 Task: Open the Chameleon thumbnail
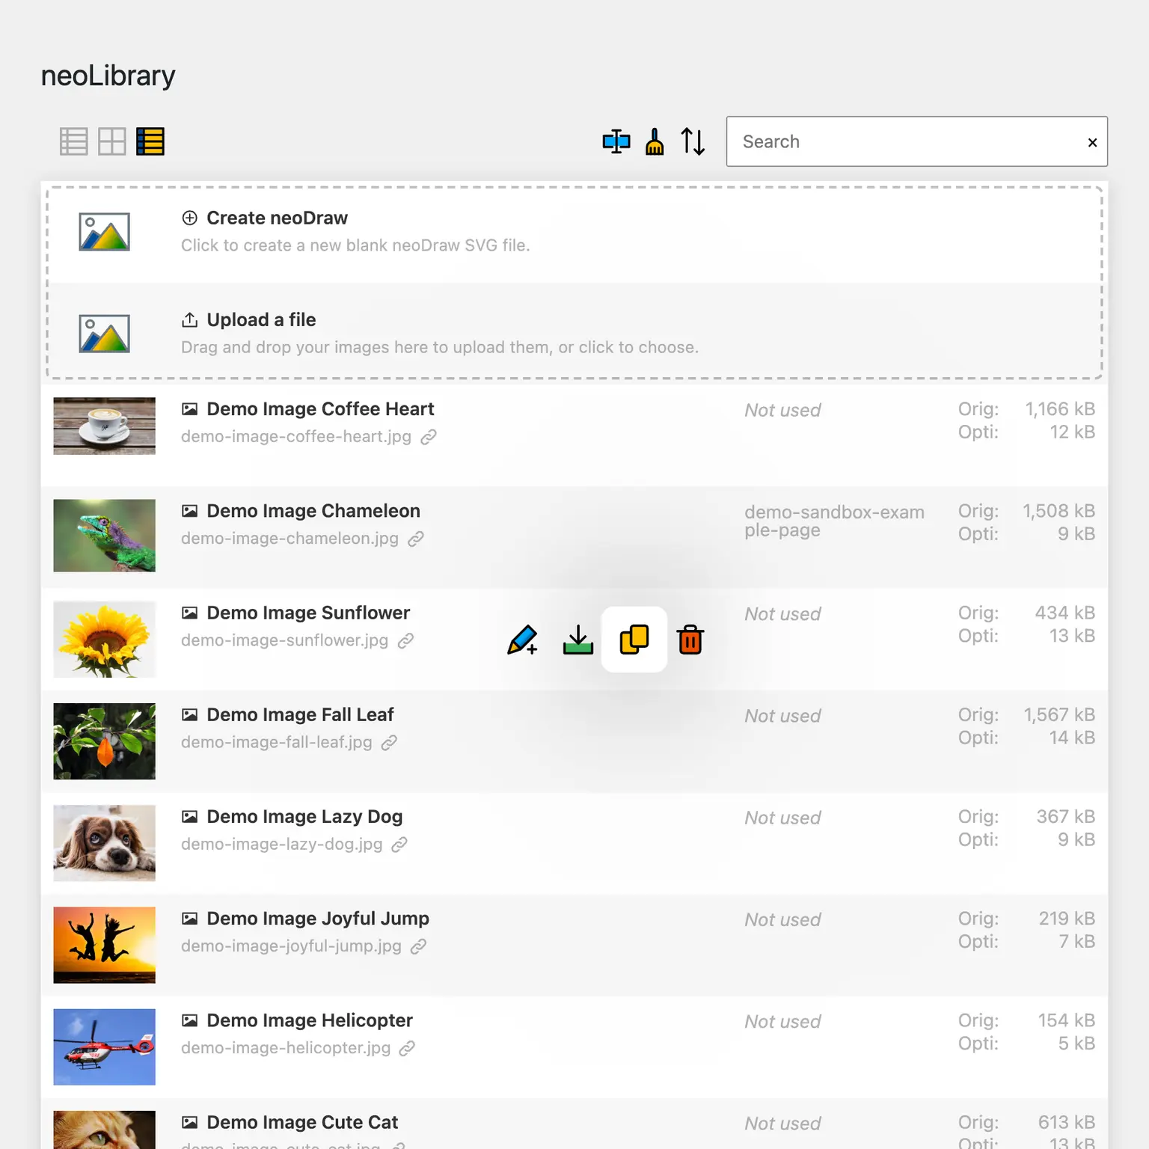[x=105, y=536]
